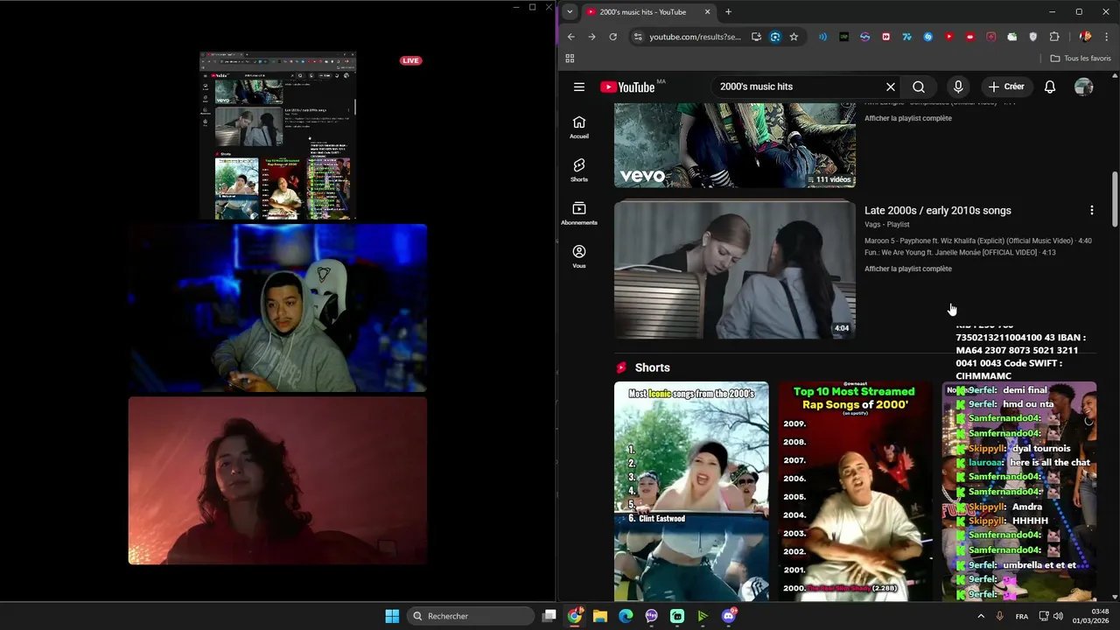Click the Vags playlist channel name
The image size is (1120, 630).
(x=873, y=225)
